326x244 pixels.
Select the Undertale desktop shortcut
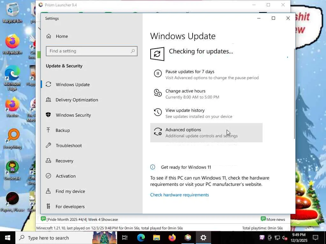(12, 170)
